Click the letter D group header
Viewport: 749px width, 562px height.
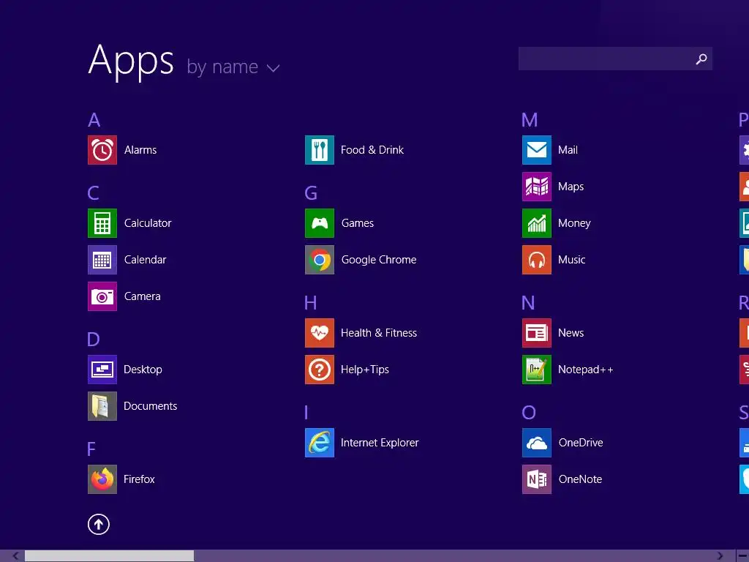[93, 340]
